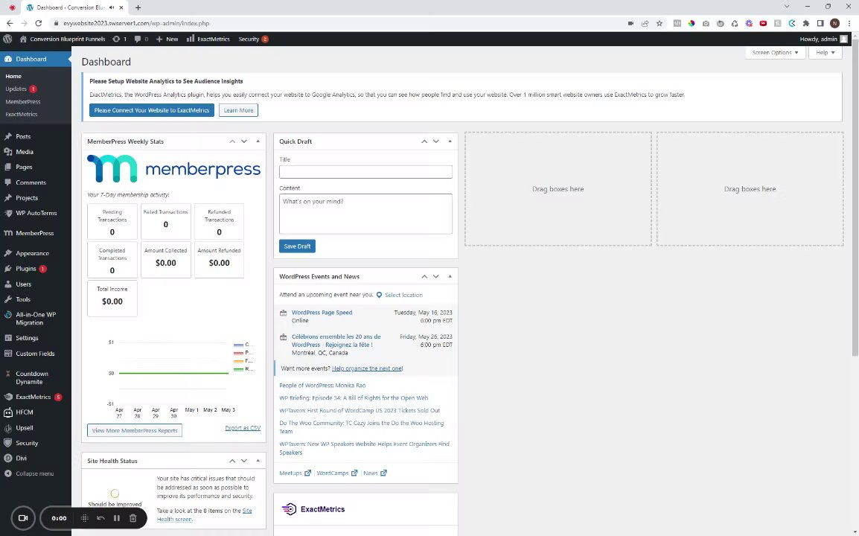Collapse the Site Health Status panel

click(x=258, y=461)
